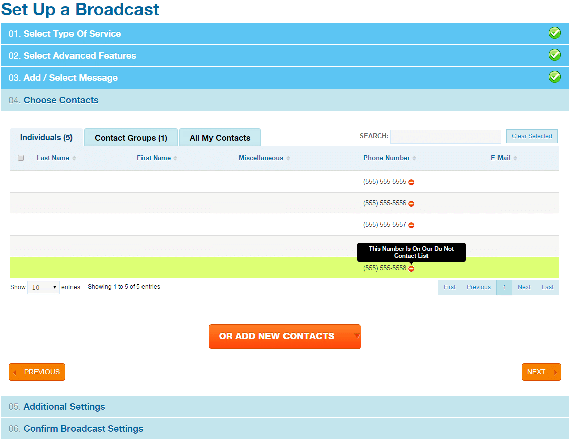Go back with the orange Previous button
Image resolution: width=569 pixels, height=440 pixels.
pos(37,372)
